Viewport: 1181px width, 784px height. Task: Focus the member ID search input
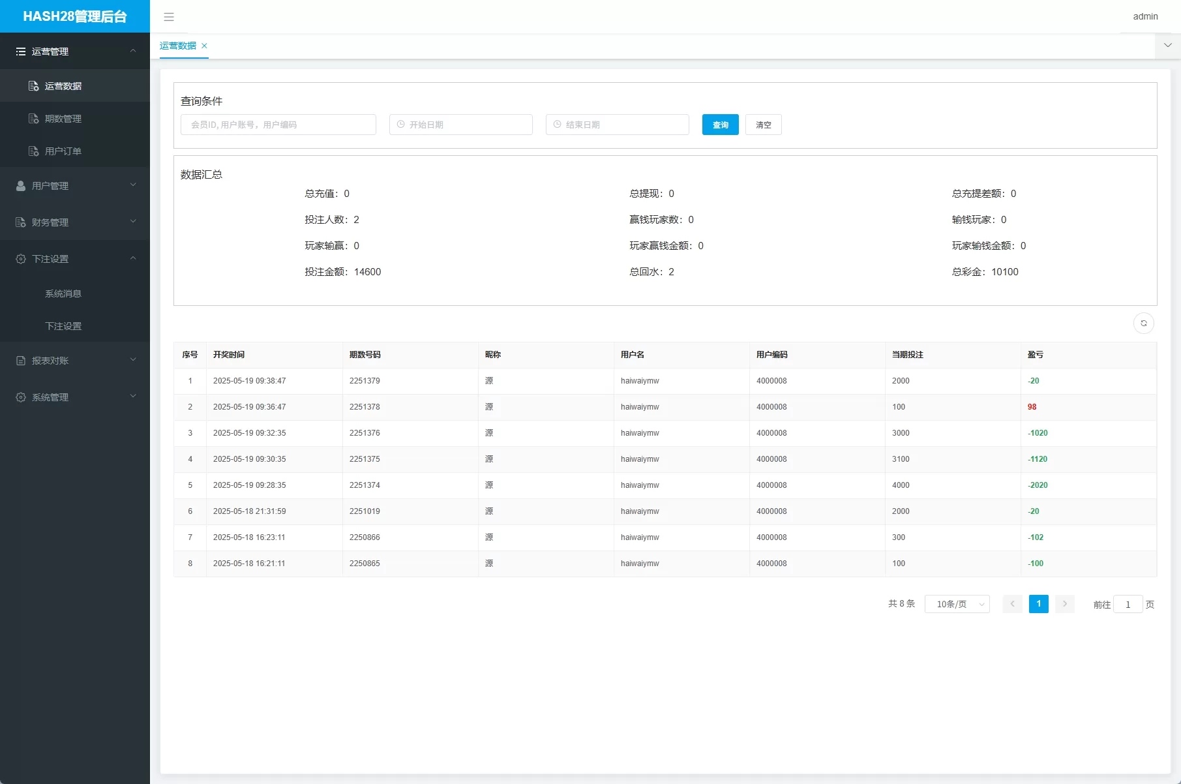[278, 125]
